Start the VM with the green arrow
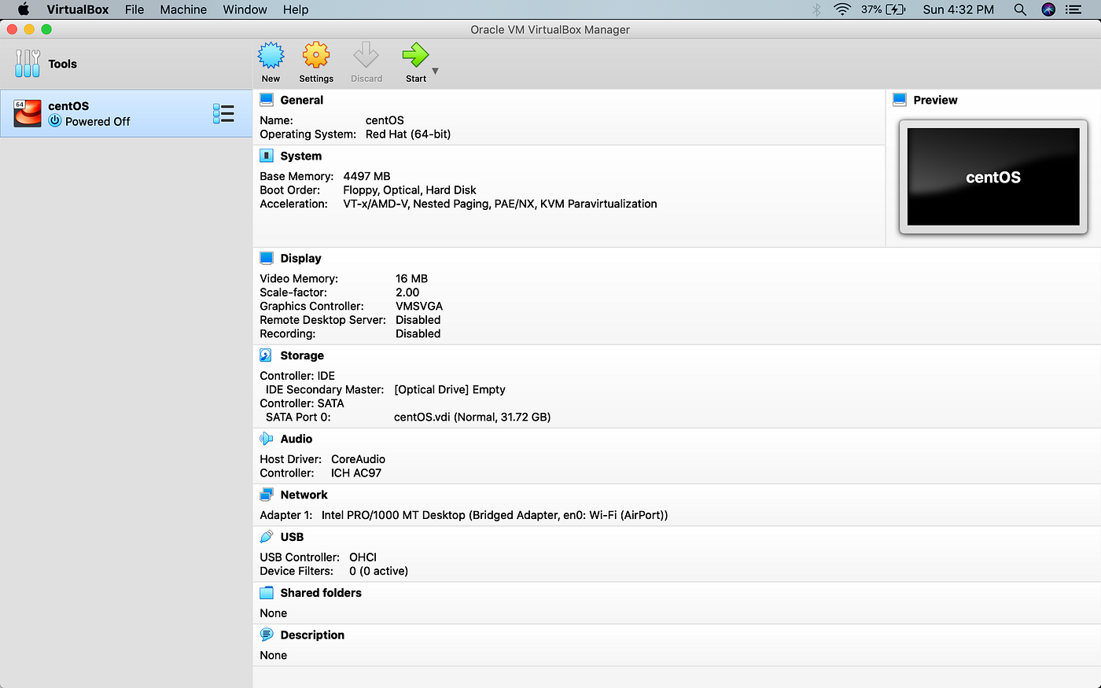This screenshot has height=688, width=1101. [415, 56]
